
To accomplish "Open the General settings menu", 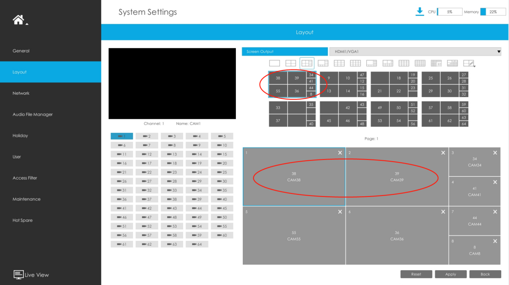I will (51, 51).
